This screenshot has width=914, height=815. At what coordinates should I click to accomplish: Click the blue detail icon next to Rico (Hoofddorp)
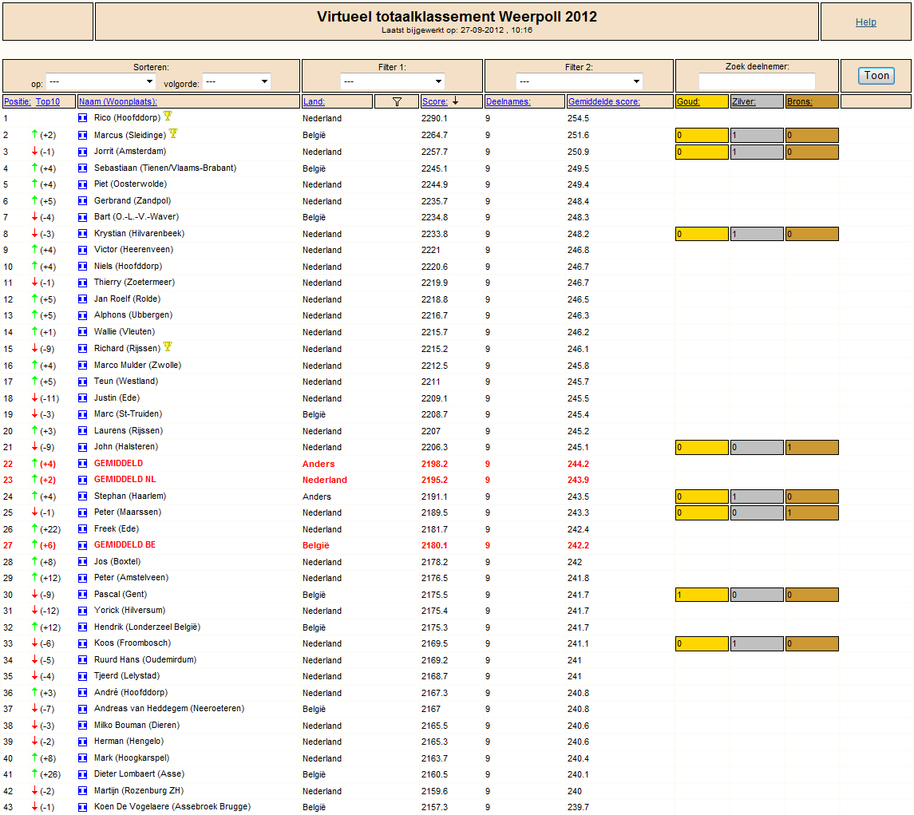(83, 118)
